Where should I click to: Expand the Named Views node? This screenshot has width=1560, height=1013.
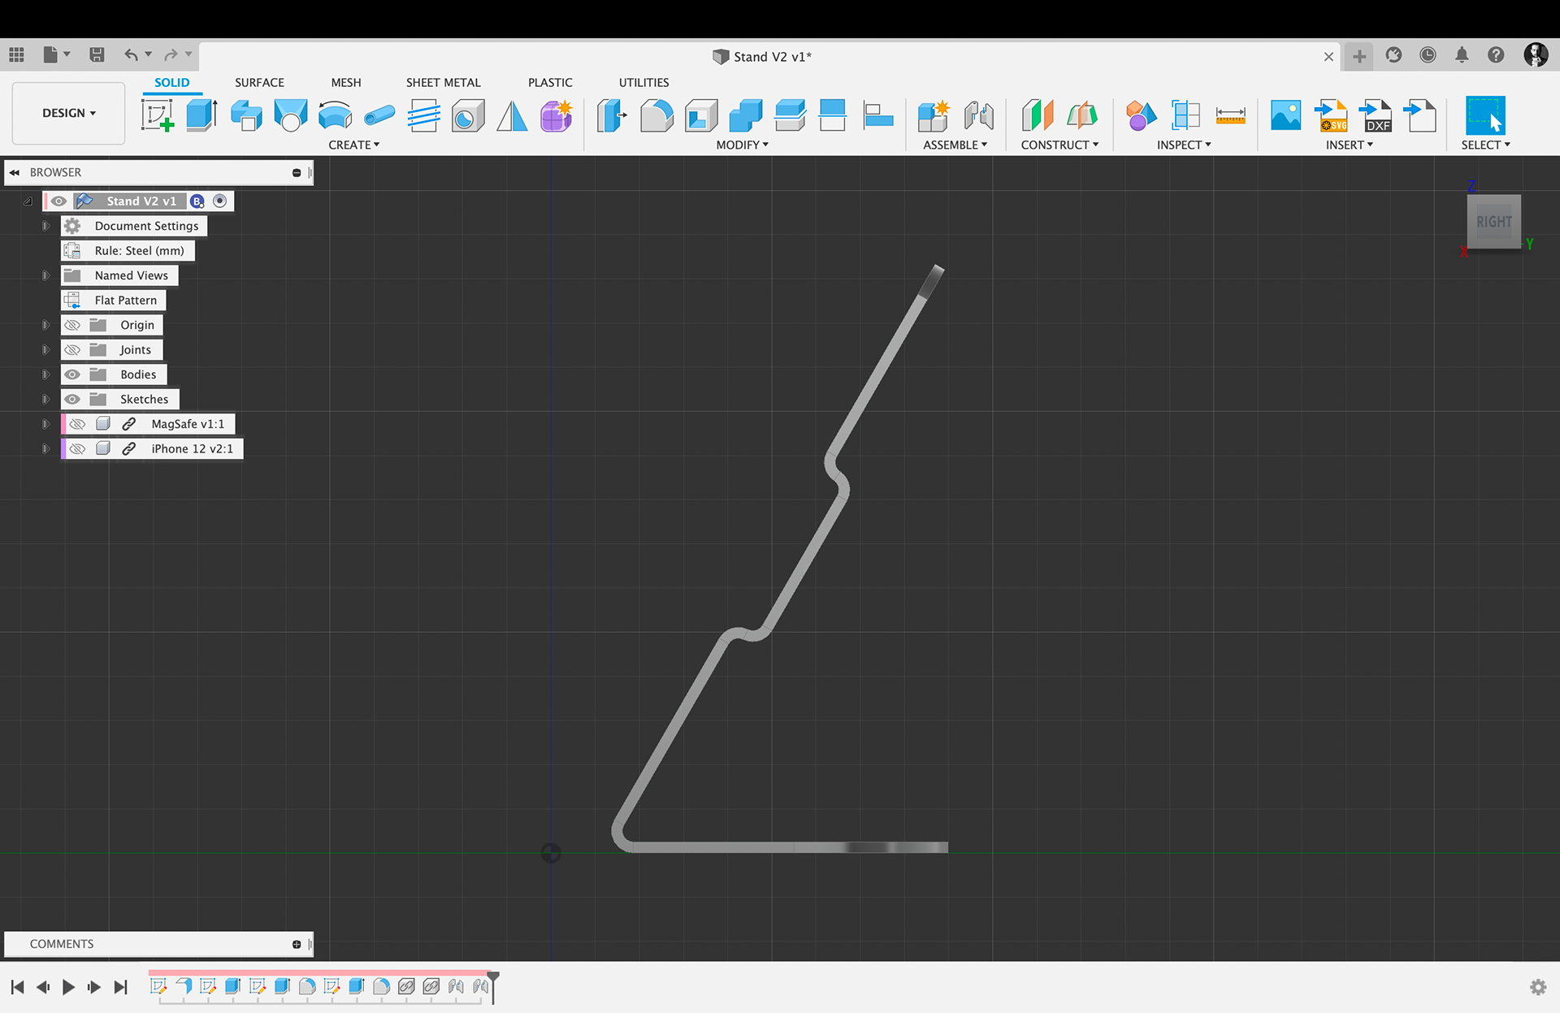(x=45, y=275)
